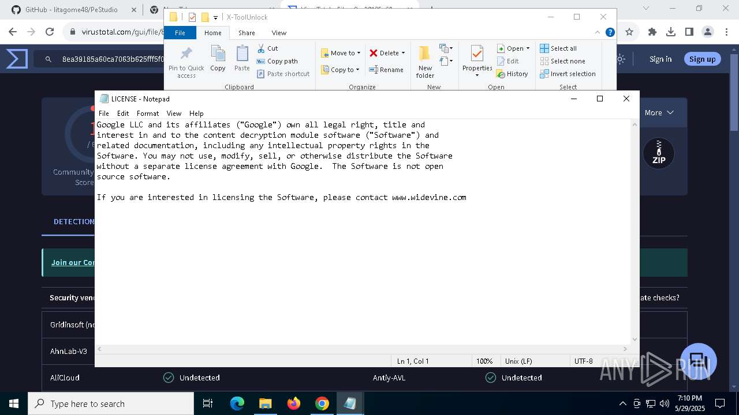Screen dimensions: 739x415
Task: Click the Properties checkmark icon
Action: [477, 54]
